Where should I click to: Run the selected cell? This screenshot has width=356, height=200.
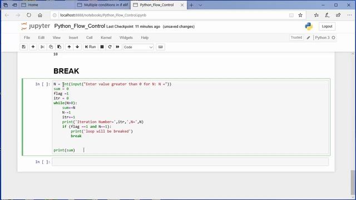(x=90, y=47)
